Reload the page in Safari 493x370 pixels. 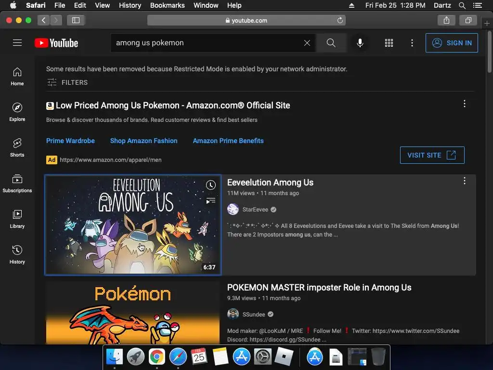click(x=340, y=20)
